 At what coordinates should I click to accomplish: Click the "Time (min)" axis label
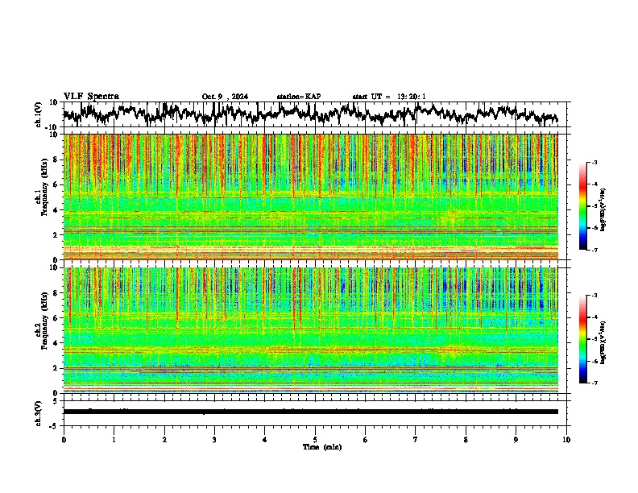click(322, 447)
